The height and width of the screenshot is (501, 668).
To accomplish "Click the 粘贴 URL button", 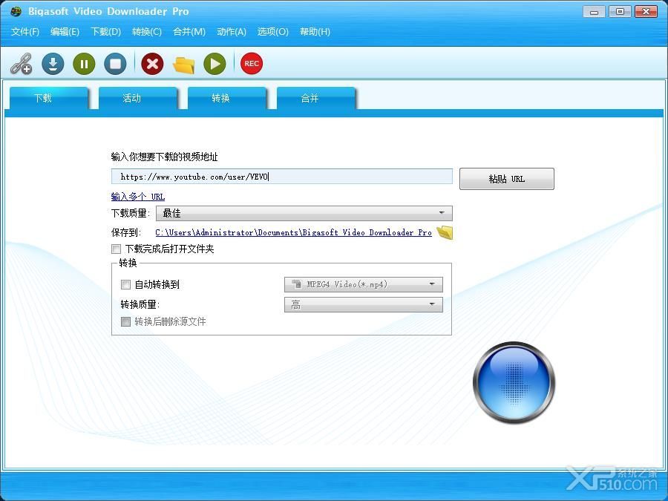I will (x=506, y=179).
